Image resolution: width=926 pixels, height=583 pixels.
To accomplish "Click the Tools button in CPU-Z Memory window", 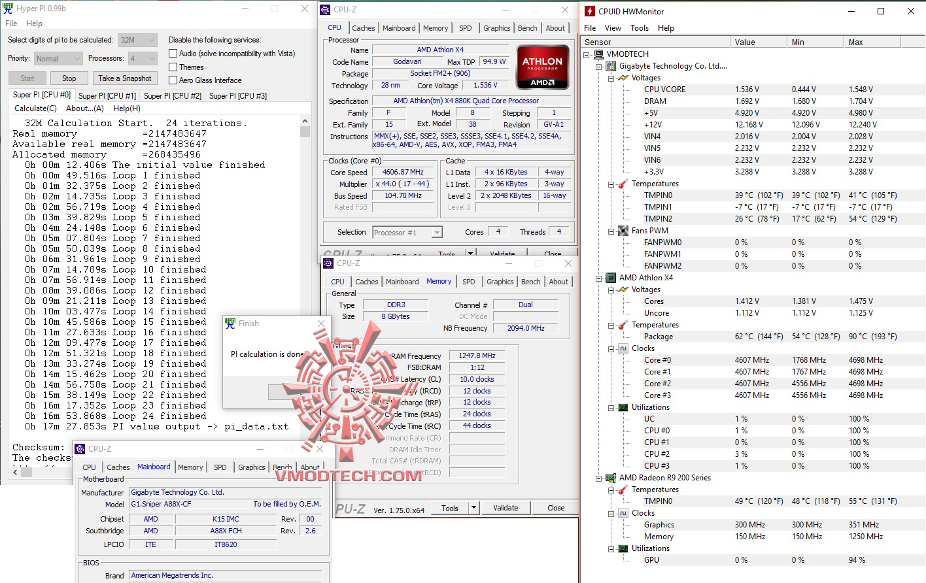I will coord(450,508).
